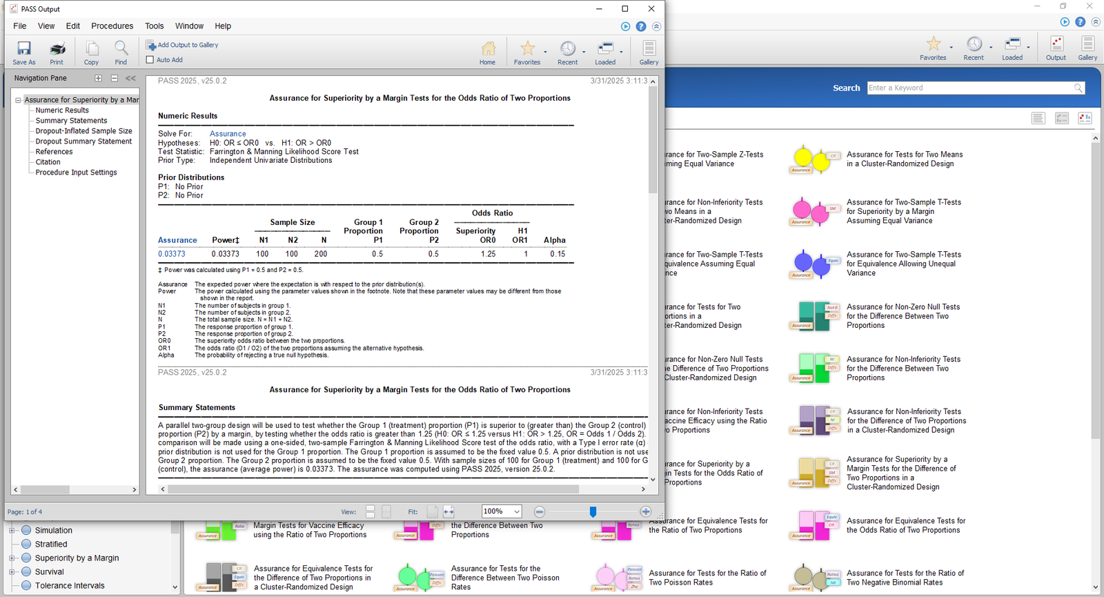Expand the Survival category node

[12, 572]
